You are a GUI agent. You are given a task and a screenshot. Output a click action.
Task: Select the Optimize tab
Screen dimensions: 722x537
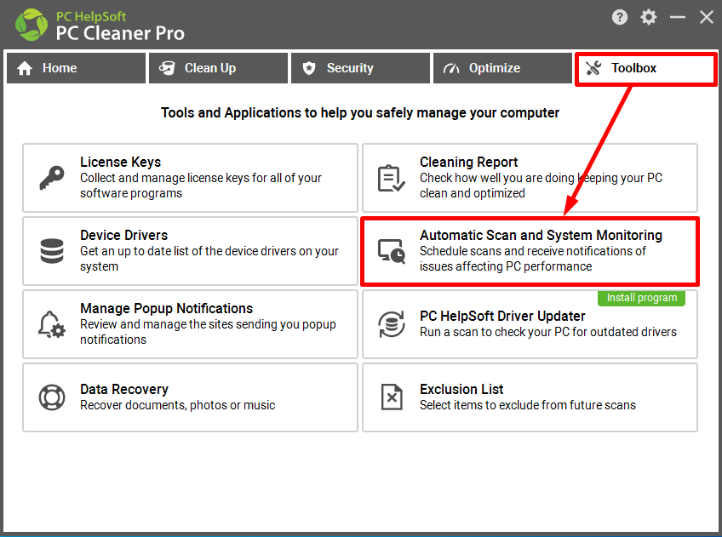point(503,68)
